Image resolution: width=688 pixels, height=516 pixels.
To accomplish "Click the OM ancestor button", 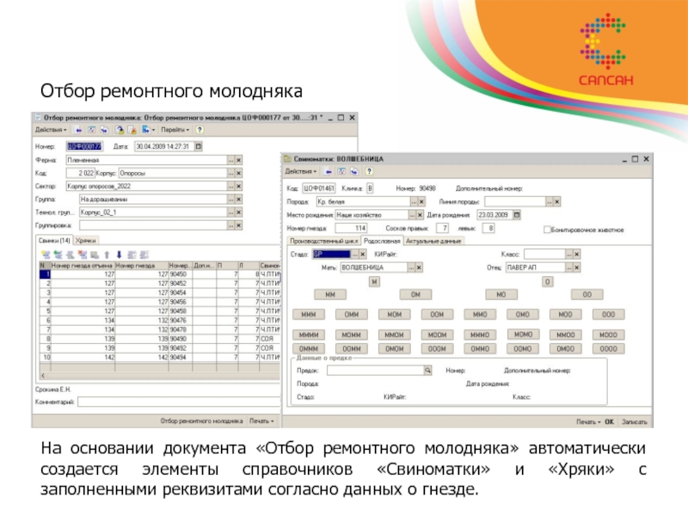I will pyautogui.click(x=415, y=295).
